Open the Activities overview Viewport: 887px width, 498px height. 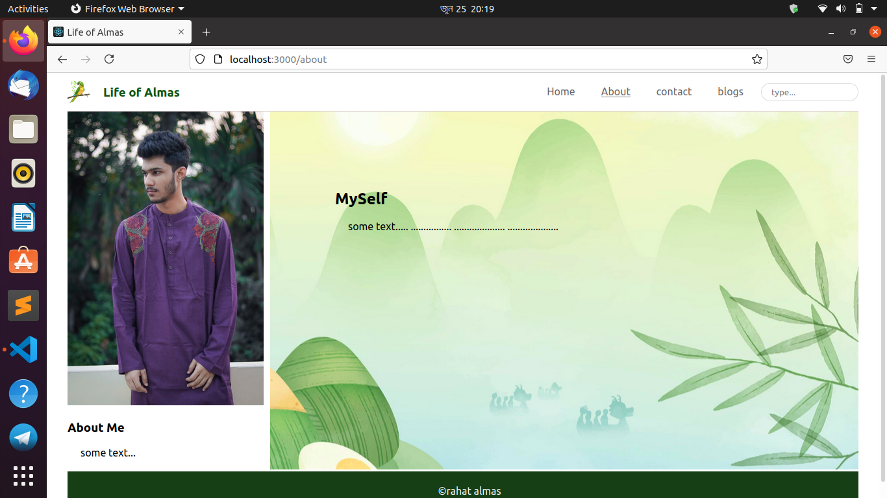coord(28,8)
